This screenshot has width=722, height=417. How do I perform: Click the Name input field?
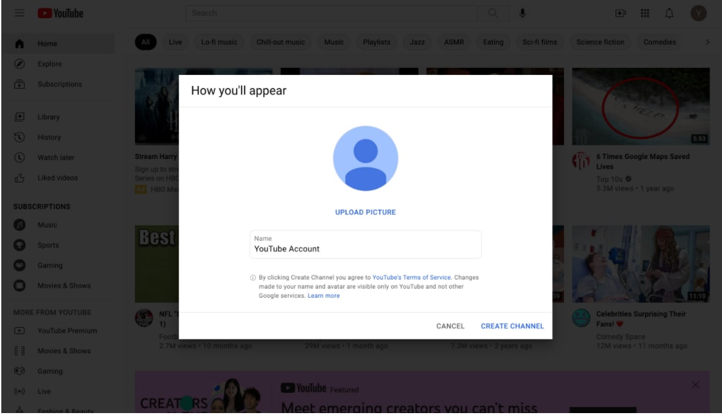(x=365, y=244)
